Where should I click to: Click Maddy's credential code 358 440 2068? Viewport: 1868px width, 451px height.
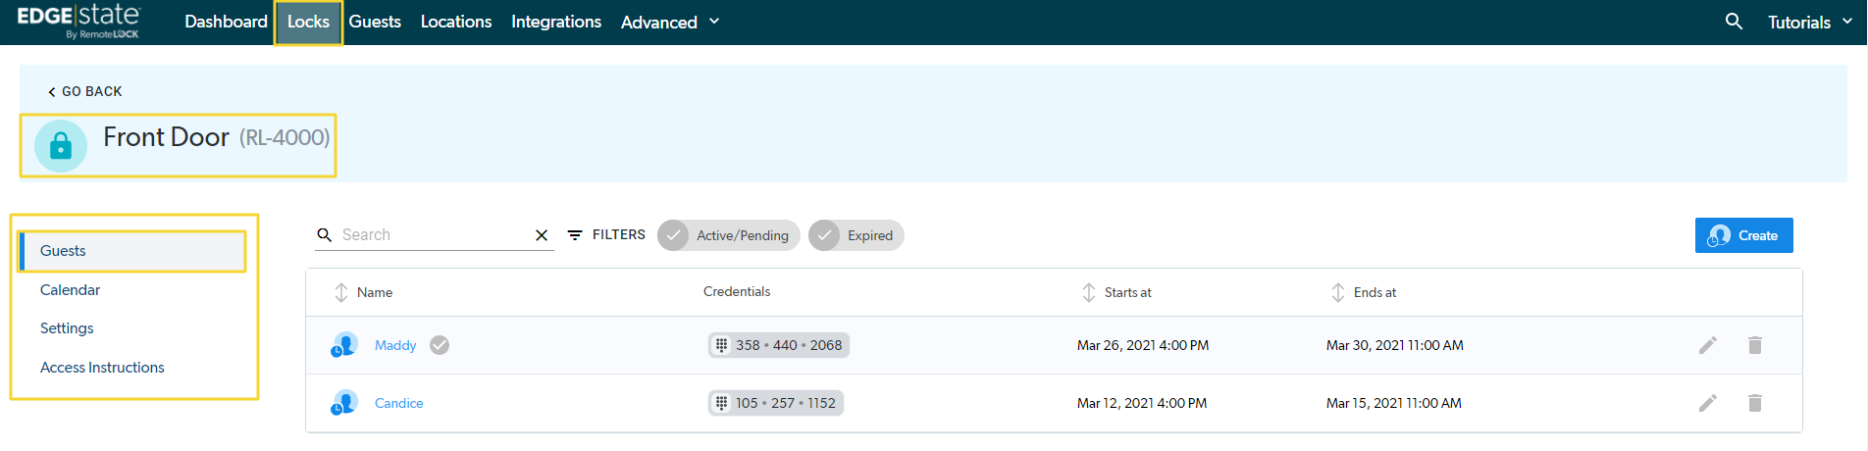tap(779, 345)
